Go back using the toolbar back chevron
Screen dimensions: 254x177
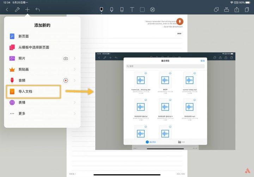pos(7,10)
